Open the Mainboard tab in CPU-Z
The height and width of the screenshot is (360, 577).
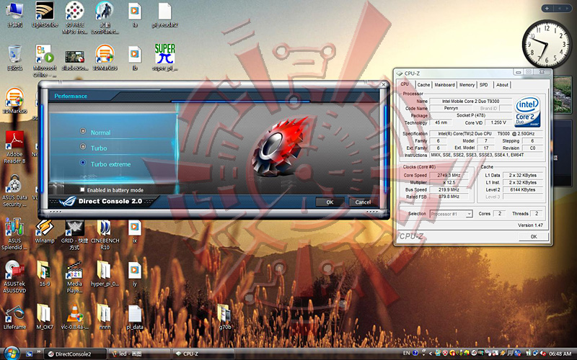pos(444,84)
